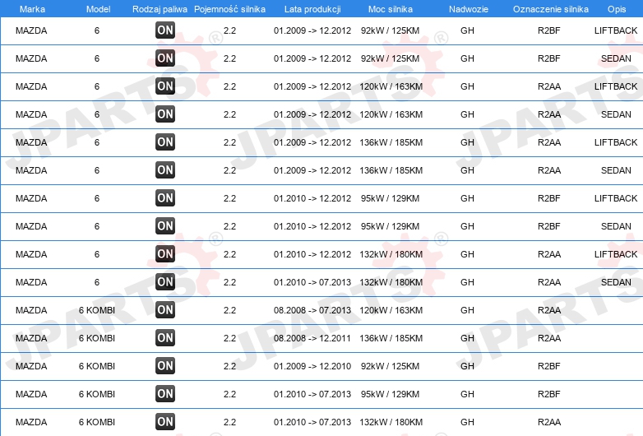The height and width of the screenshot is (436, 643).
Task: Click R2BF in the 6 KOMBI 95kW row
Action: pyautogui.click(x=549, y=394)
